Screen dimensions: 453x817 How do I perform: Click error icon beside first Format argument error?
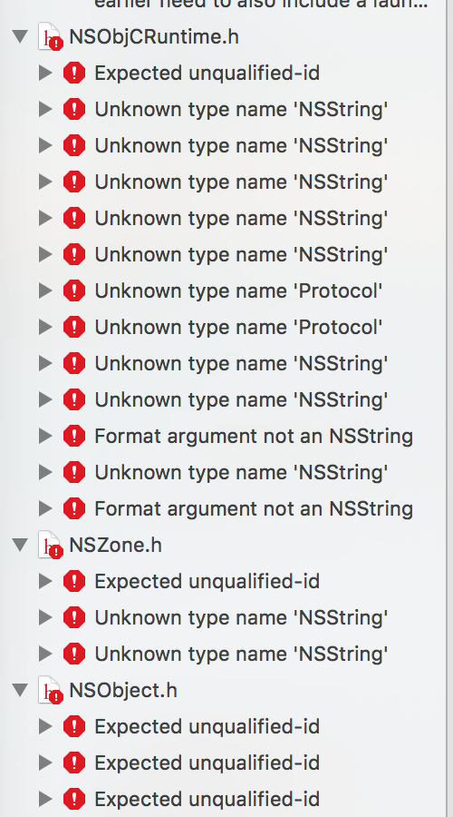pos(74,436)
